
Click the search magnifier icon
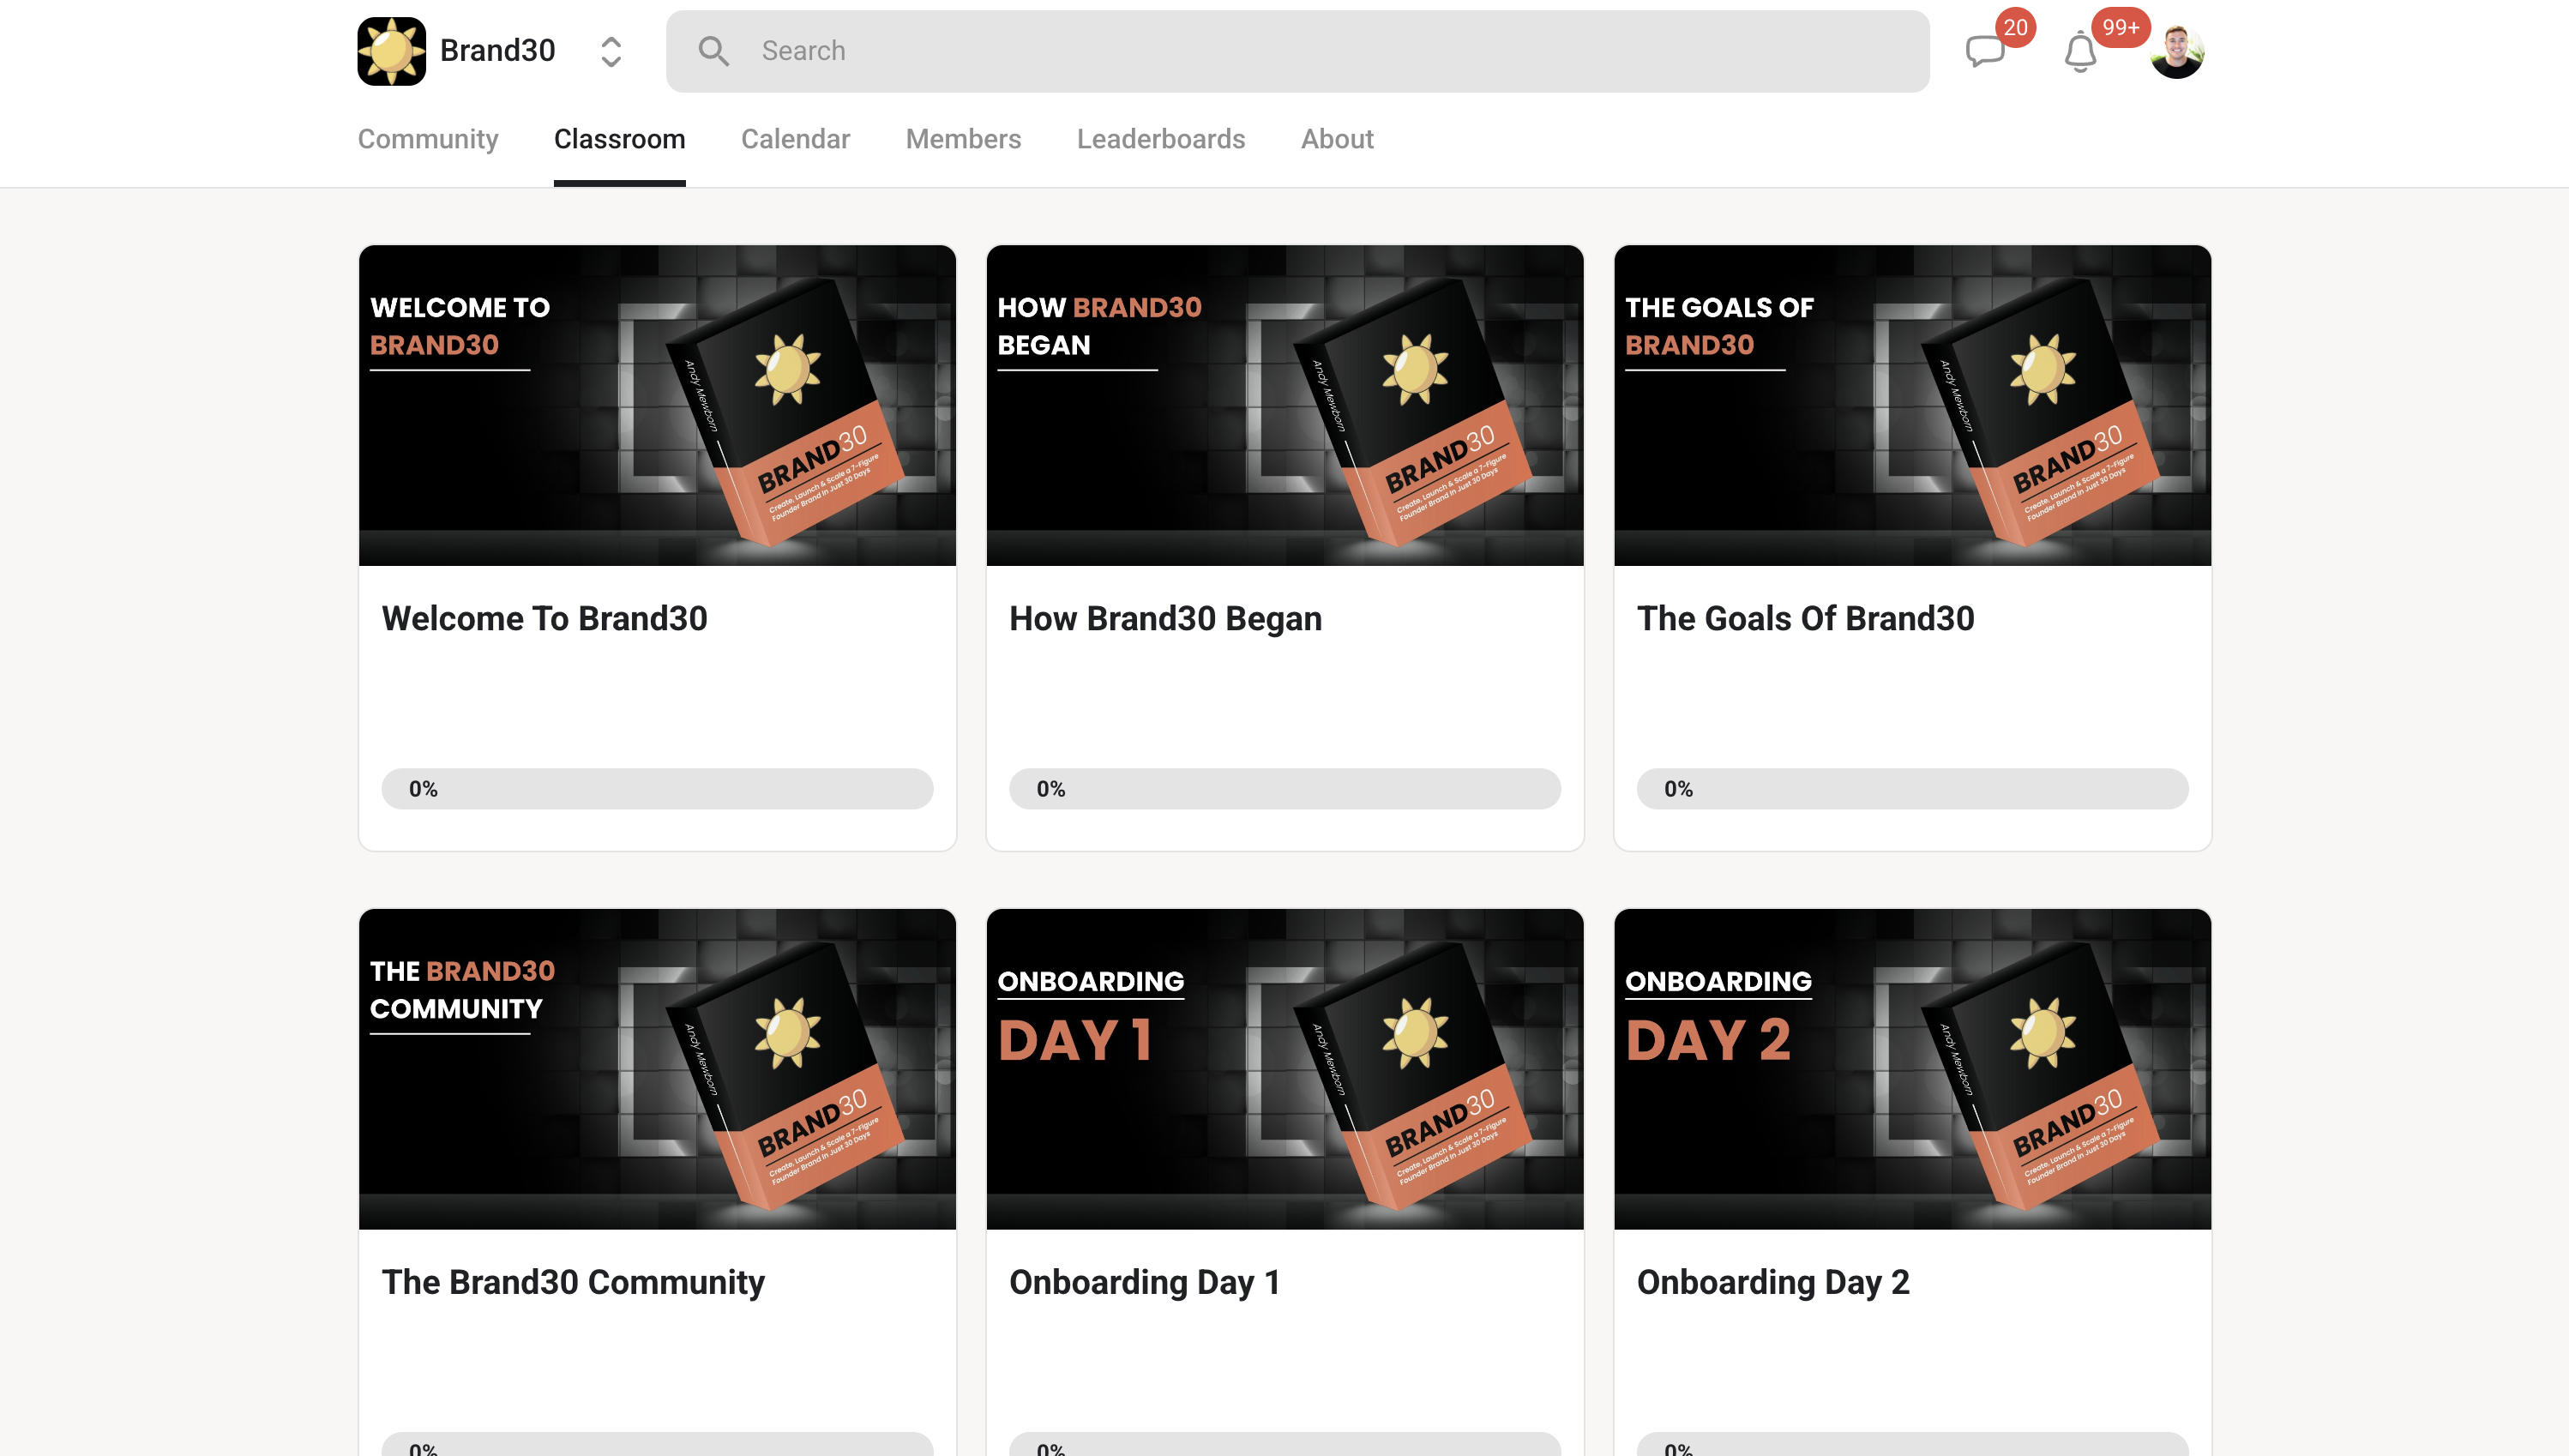(x=713, y=51)
